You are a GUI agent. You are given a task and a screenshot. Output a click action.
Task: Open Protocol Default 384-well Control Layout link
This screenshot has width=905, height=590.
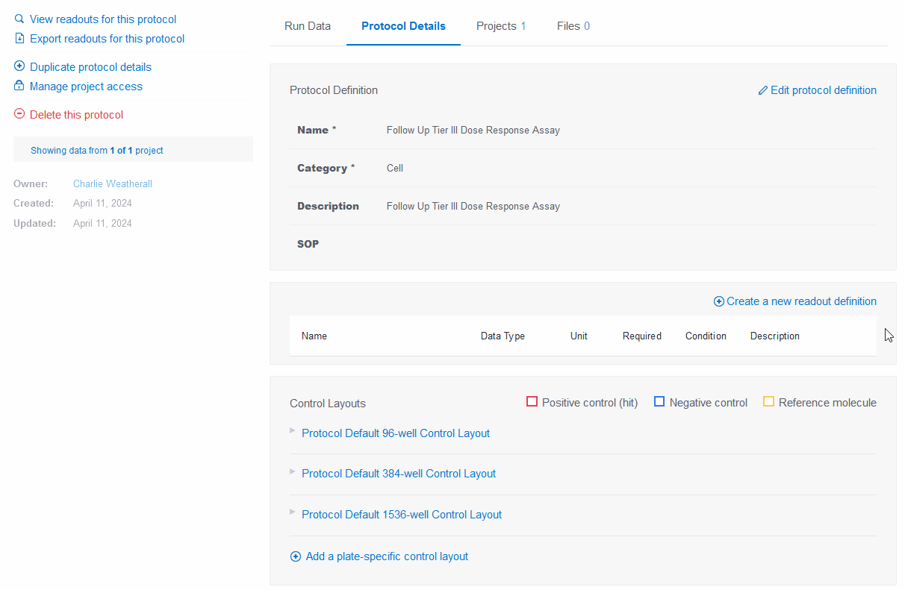point(399,474)
